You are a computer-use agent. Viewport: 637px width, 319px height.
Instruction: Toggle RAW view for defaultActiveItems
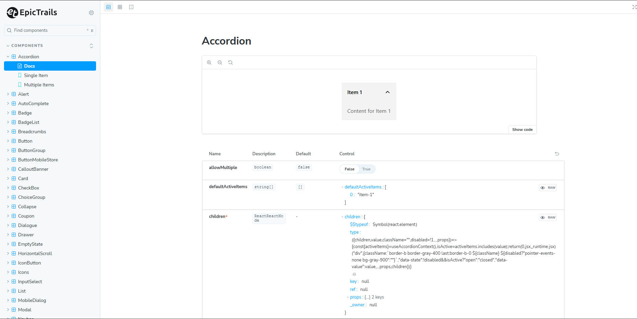click(548, 187)
